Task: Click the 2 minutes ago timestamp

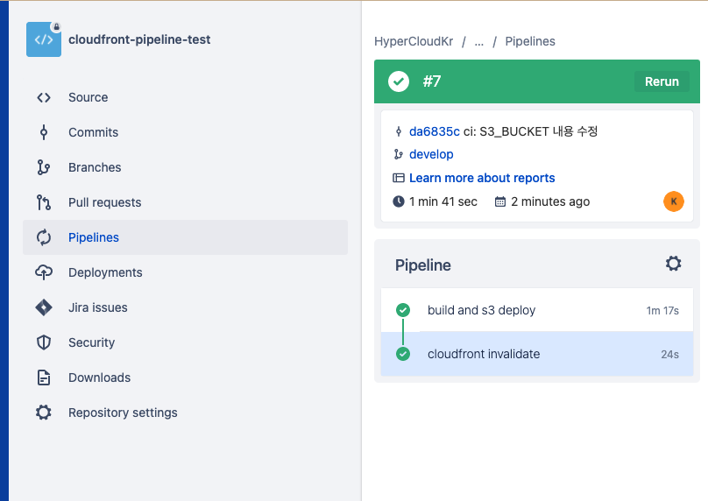Action: click(x=550, y=201)
